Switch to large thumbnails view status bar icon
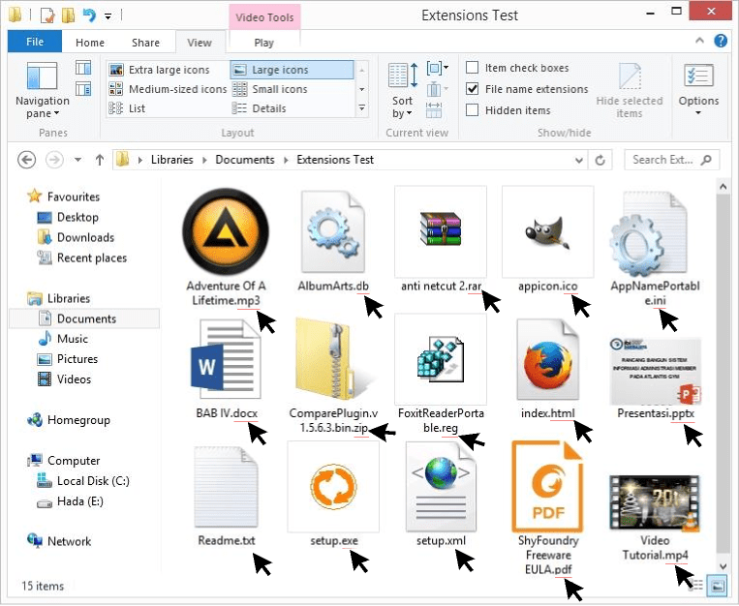Image resolution: width=739 pixels, height=606 pixels. click(x=718, y=586)
